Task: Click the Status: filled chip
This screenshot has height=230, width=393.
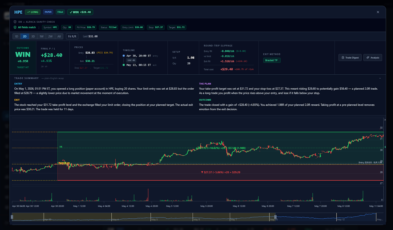Action: click(x=109, y=27)
